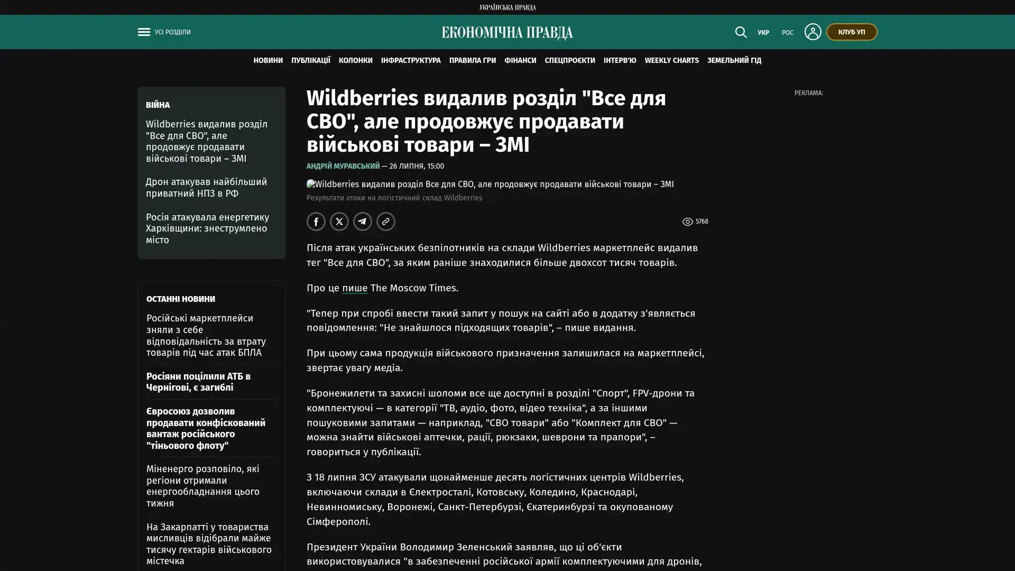Open author Андрій Муравський's page
The width and height of the screenshot is (1015, 571).
pos(343,166)
